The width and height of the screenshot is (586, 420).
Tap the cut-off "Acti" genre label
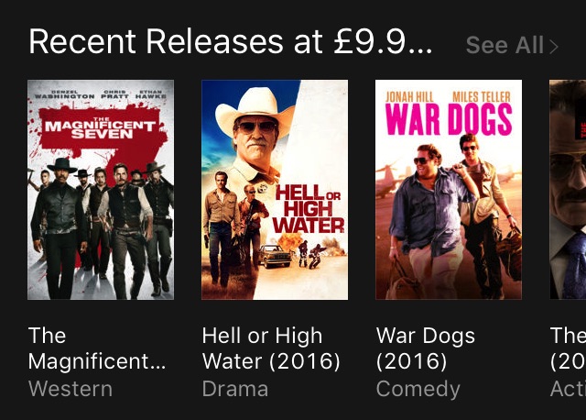tap(568, 389)
